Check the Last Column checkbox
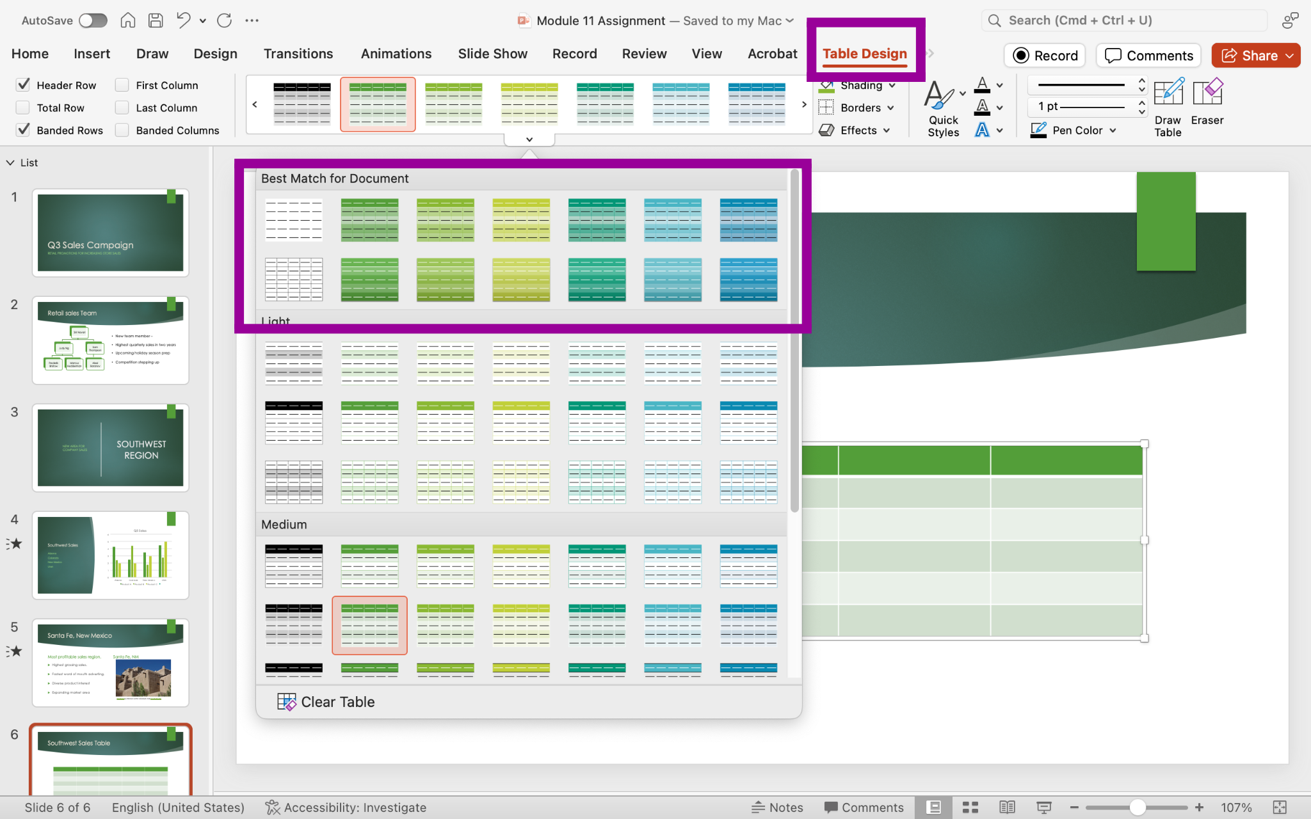 point(122,107)
